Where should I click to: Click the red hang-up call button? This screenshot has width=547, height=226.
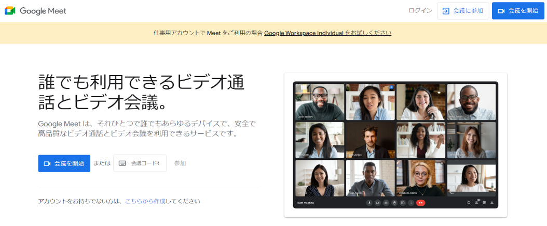coord(421,203)
